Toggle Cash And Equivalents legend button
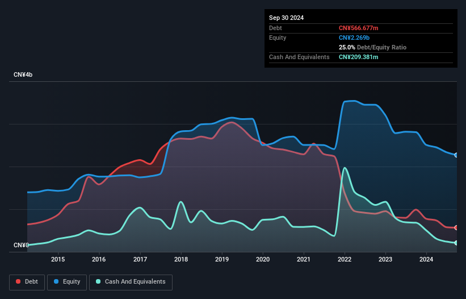The height and width of the screenshot is (299, 466). click(x=131, y=282)
